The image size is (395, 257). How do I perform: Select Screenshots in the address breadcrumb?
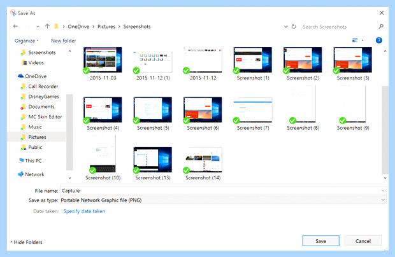point(137,27)
